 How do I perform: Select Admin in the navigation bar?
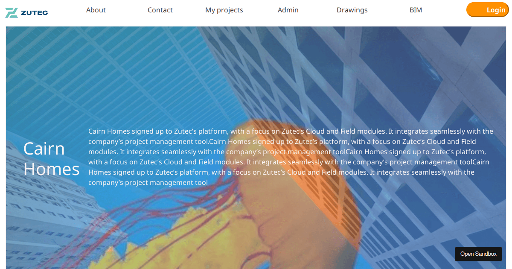[x=288, y=10]
